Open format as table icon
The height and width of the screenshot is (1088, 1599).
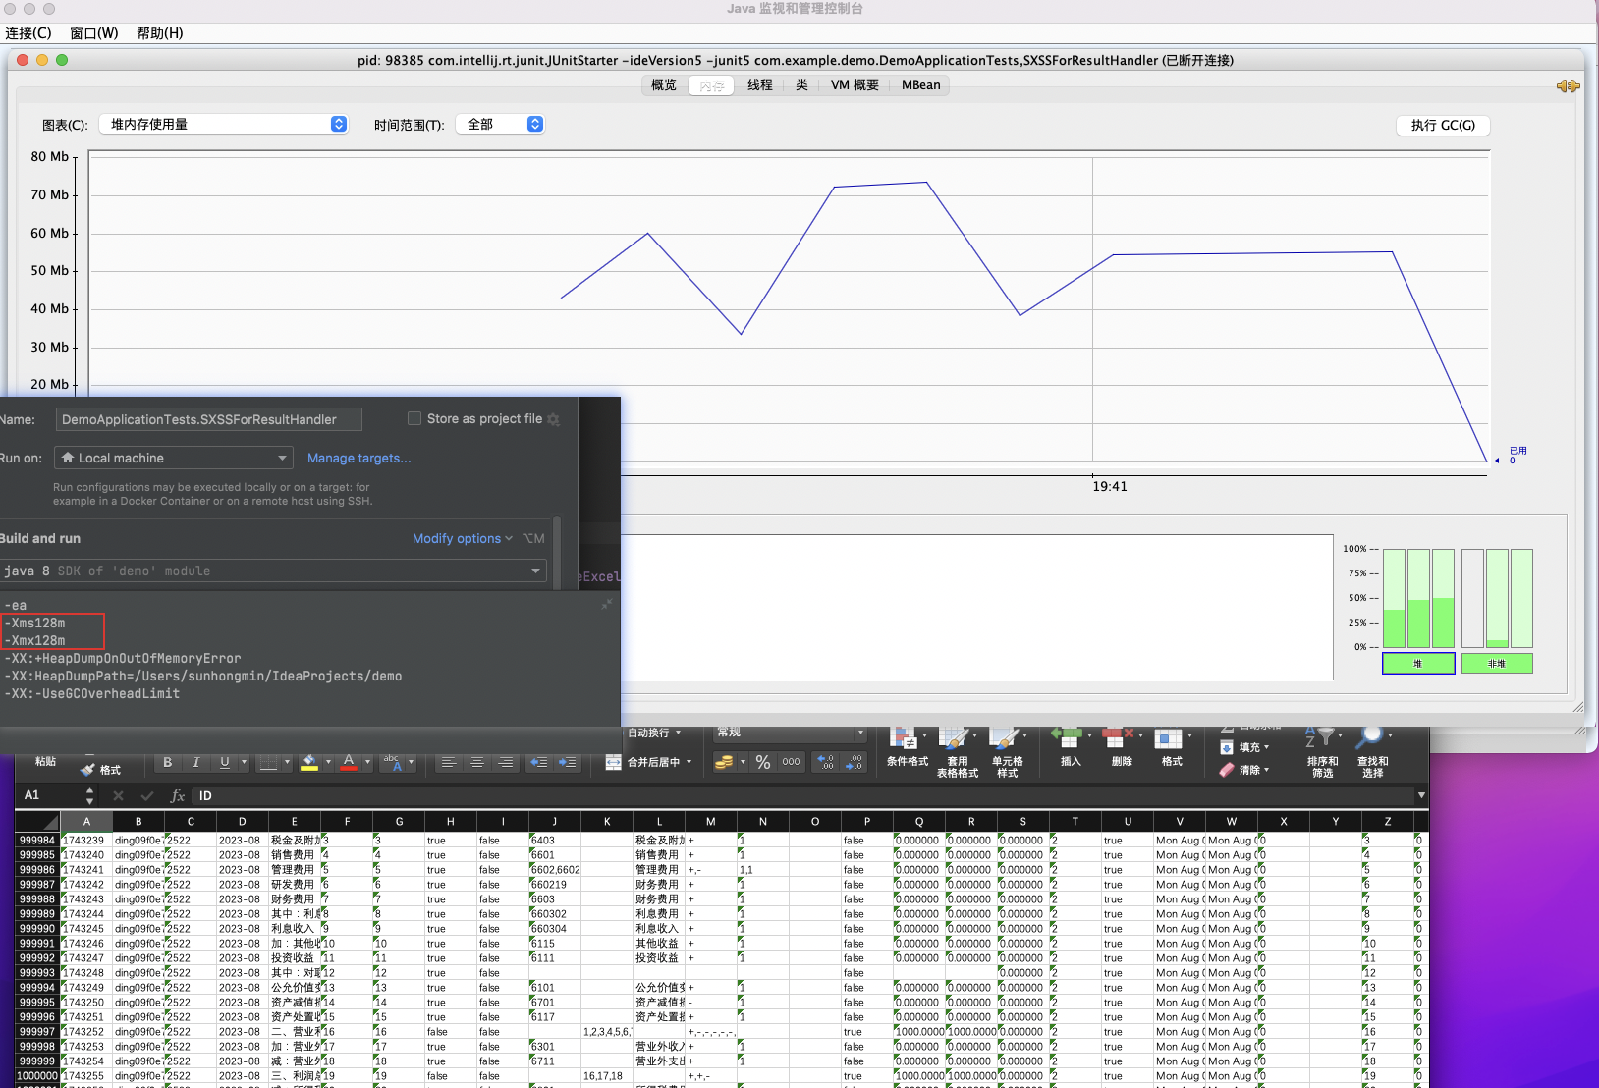pos(954,738)
